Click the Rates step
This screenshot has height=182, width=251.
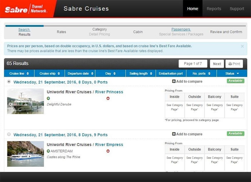[x=61, y=32]
